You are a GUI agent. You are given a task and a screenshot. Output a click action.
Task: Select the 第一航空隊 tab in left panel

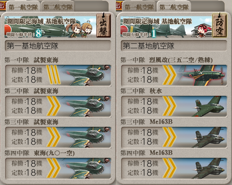tap(23, 7)
